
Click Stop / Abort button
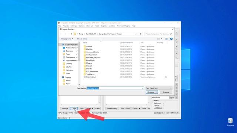125,109
